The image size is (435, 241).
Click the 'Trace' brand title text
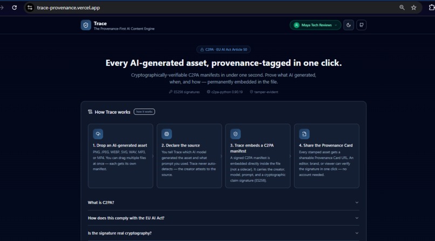pos(100,24)
